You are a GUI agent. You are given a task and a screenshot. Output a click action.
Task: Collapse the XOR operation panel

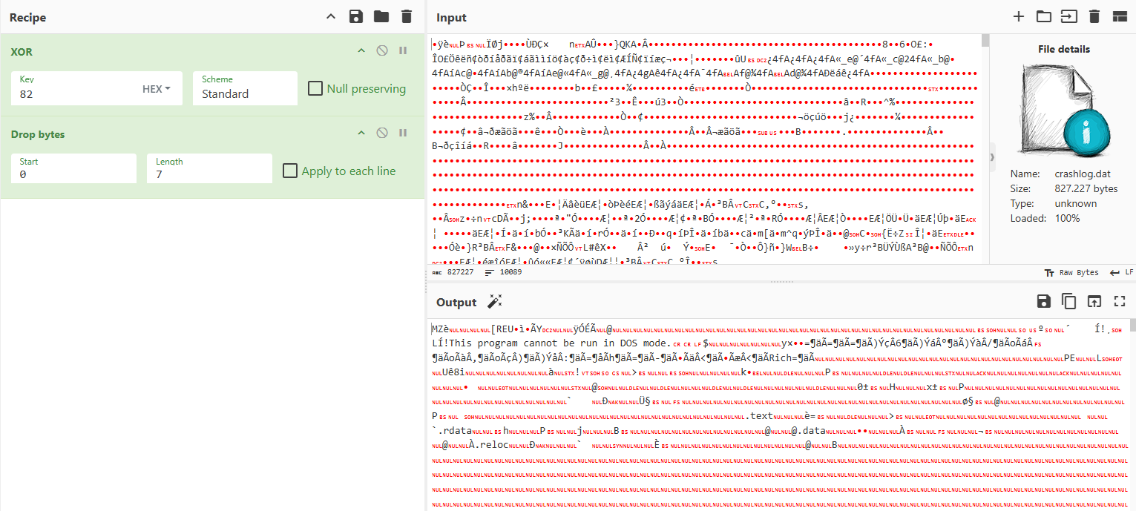pos(361,51)
